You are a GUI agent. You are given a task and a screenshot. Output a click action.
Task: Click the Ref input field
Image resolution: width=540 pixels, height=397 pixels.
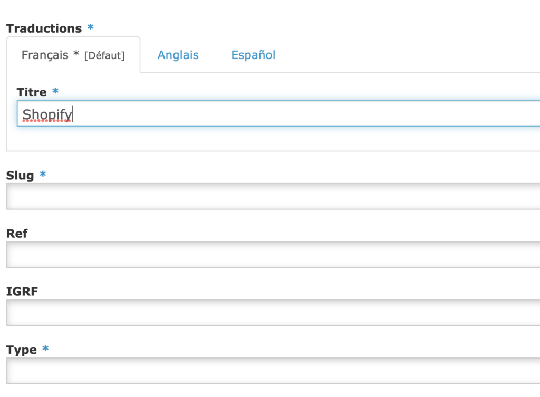tap(211, 255)
